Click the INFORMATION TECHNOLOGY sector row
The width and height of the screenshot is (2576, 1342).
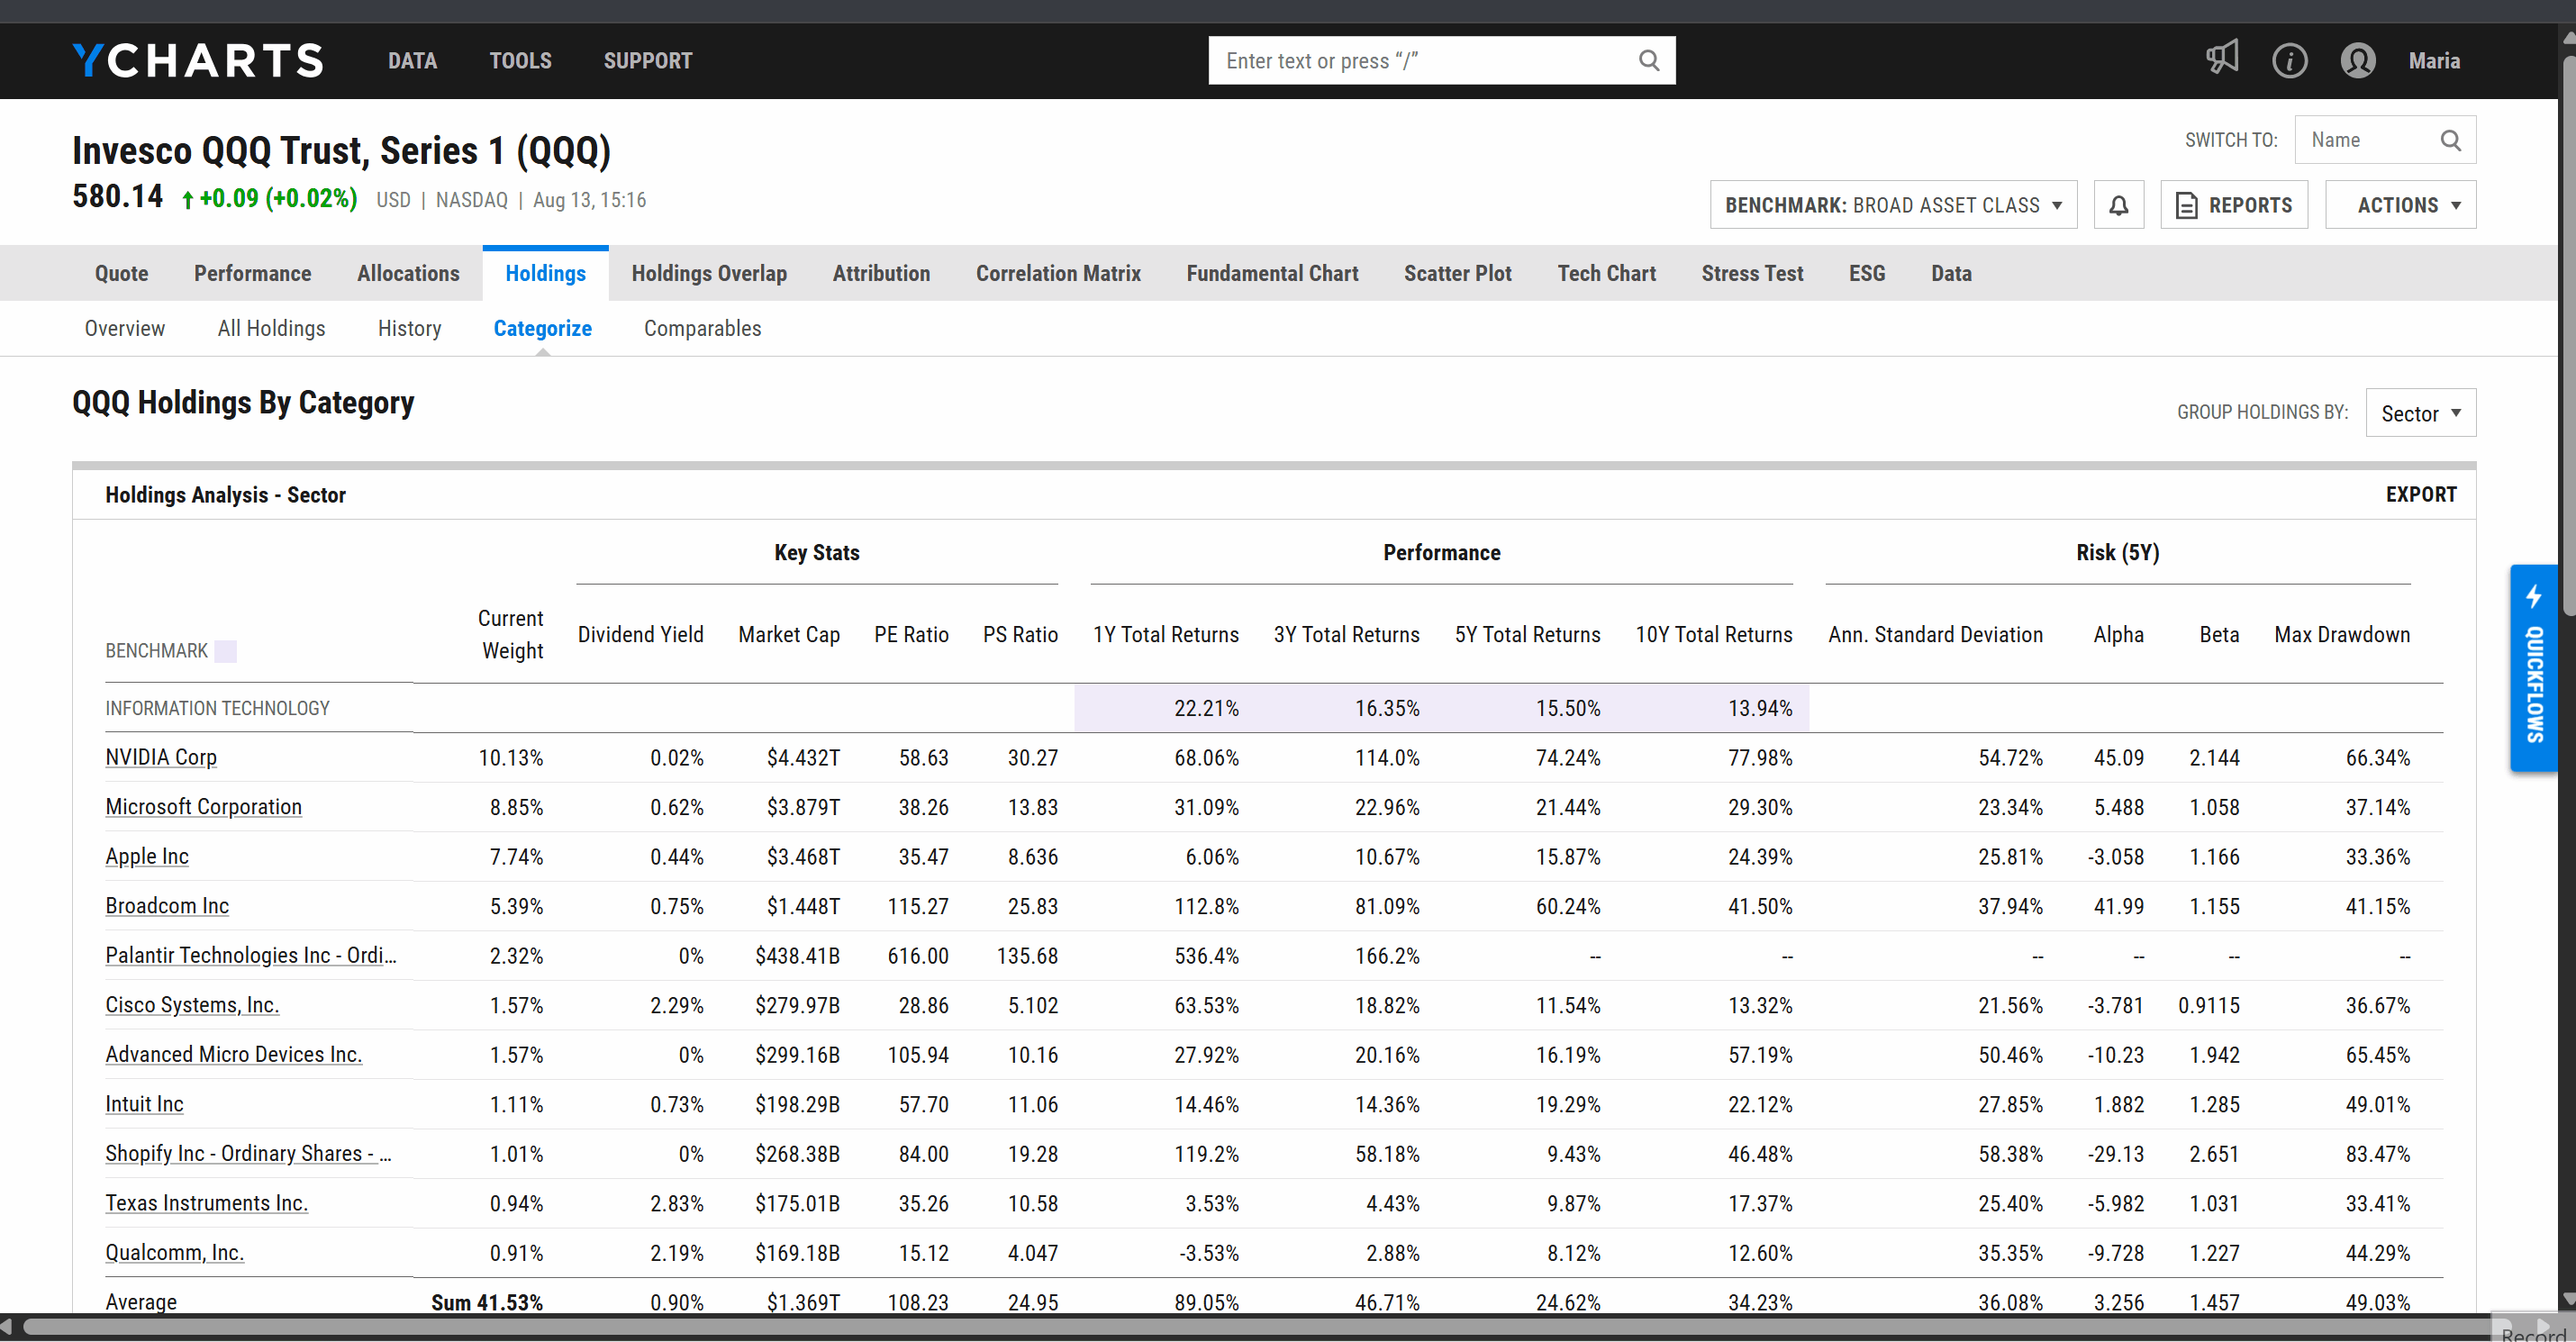click(1274, 708)
